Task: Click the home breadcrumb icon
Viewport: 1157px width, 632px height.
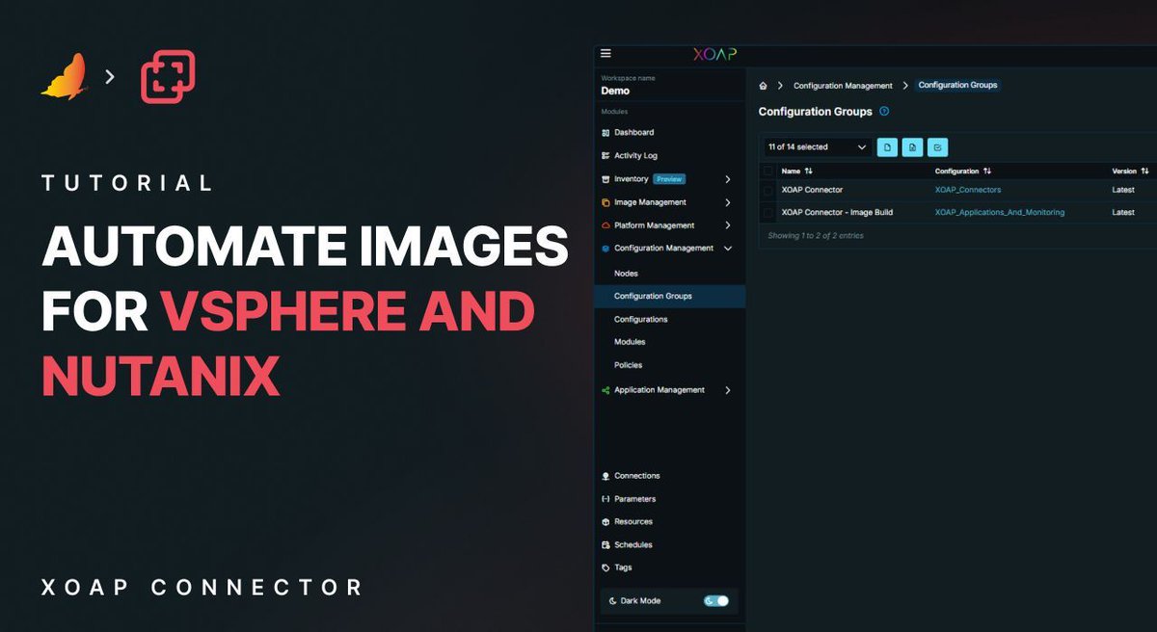Action: click(x=762, y=85)
